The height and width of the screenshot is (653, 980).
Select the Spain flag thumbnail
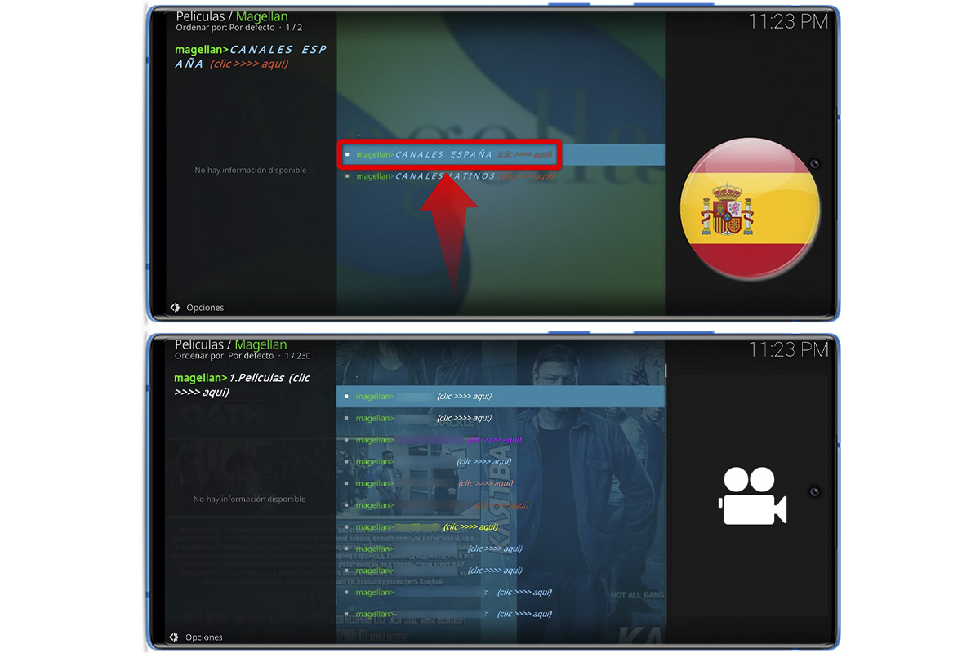pyautogui.click(x=750, y=210)
